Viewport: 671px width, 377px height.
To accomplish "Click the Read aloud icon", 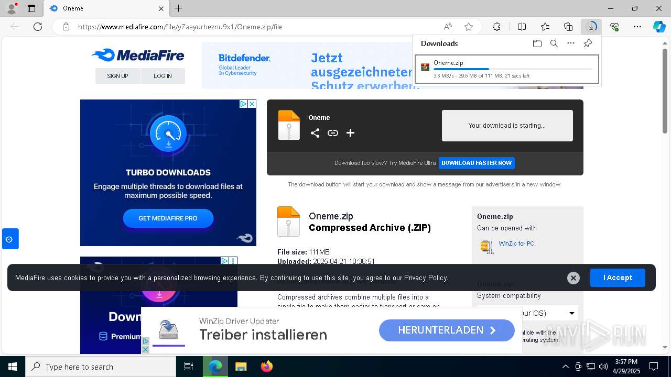I will [448, 27].
